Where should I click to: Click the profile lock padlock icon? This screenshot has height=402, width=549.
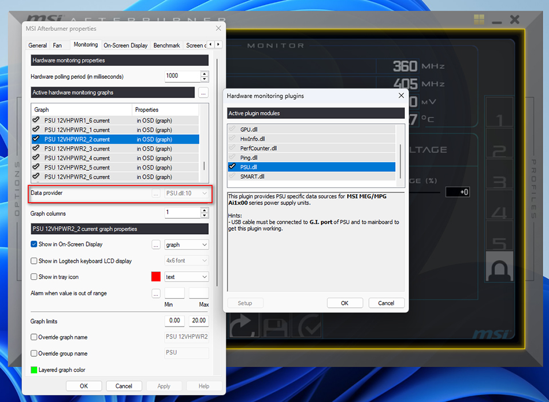(499, 266)
